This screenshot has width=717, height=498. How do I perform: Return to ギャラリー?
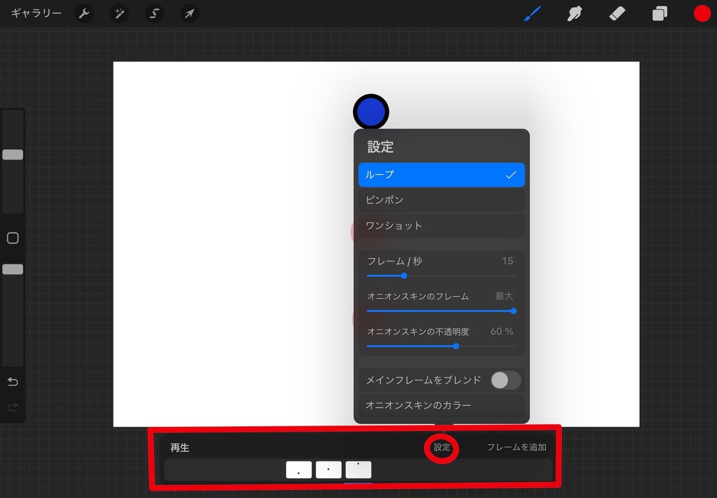[x=36, y=14]
